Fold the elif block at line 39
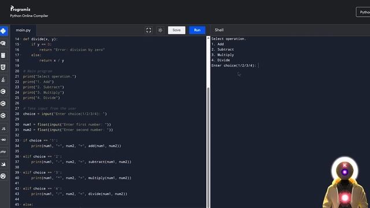This screenshot has width=370, height=208. coord(21,173)
